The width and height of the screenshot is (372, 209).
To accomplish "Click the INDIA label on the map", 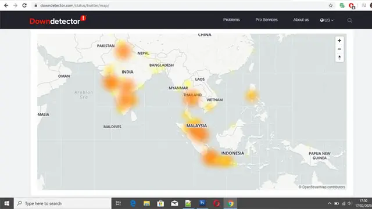I will point(127,72).
